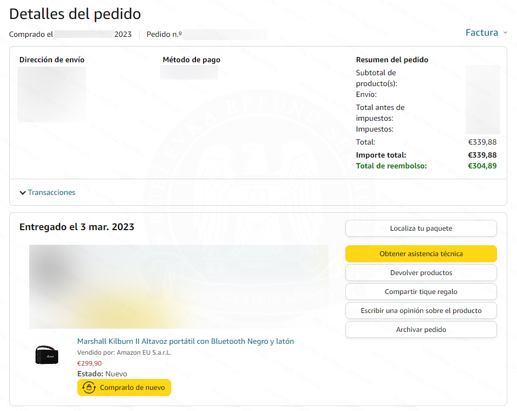Click the 'Resumen del pedido' heading

(392, 60)
